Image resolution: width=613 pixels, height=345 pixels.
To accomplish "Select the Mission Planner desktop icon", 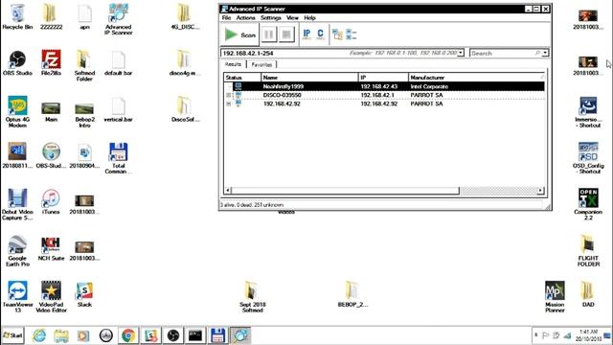I will click(x=555, y=296).
